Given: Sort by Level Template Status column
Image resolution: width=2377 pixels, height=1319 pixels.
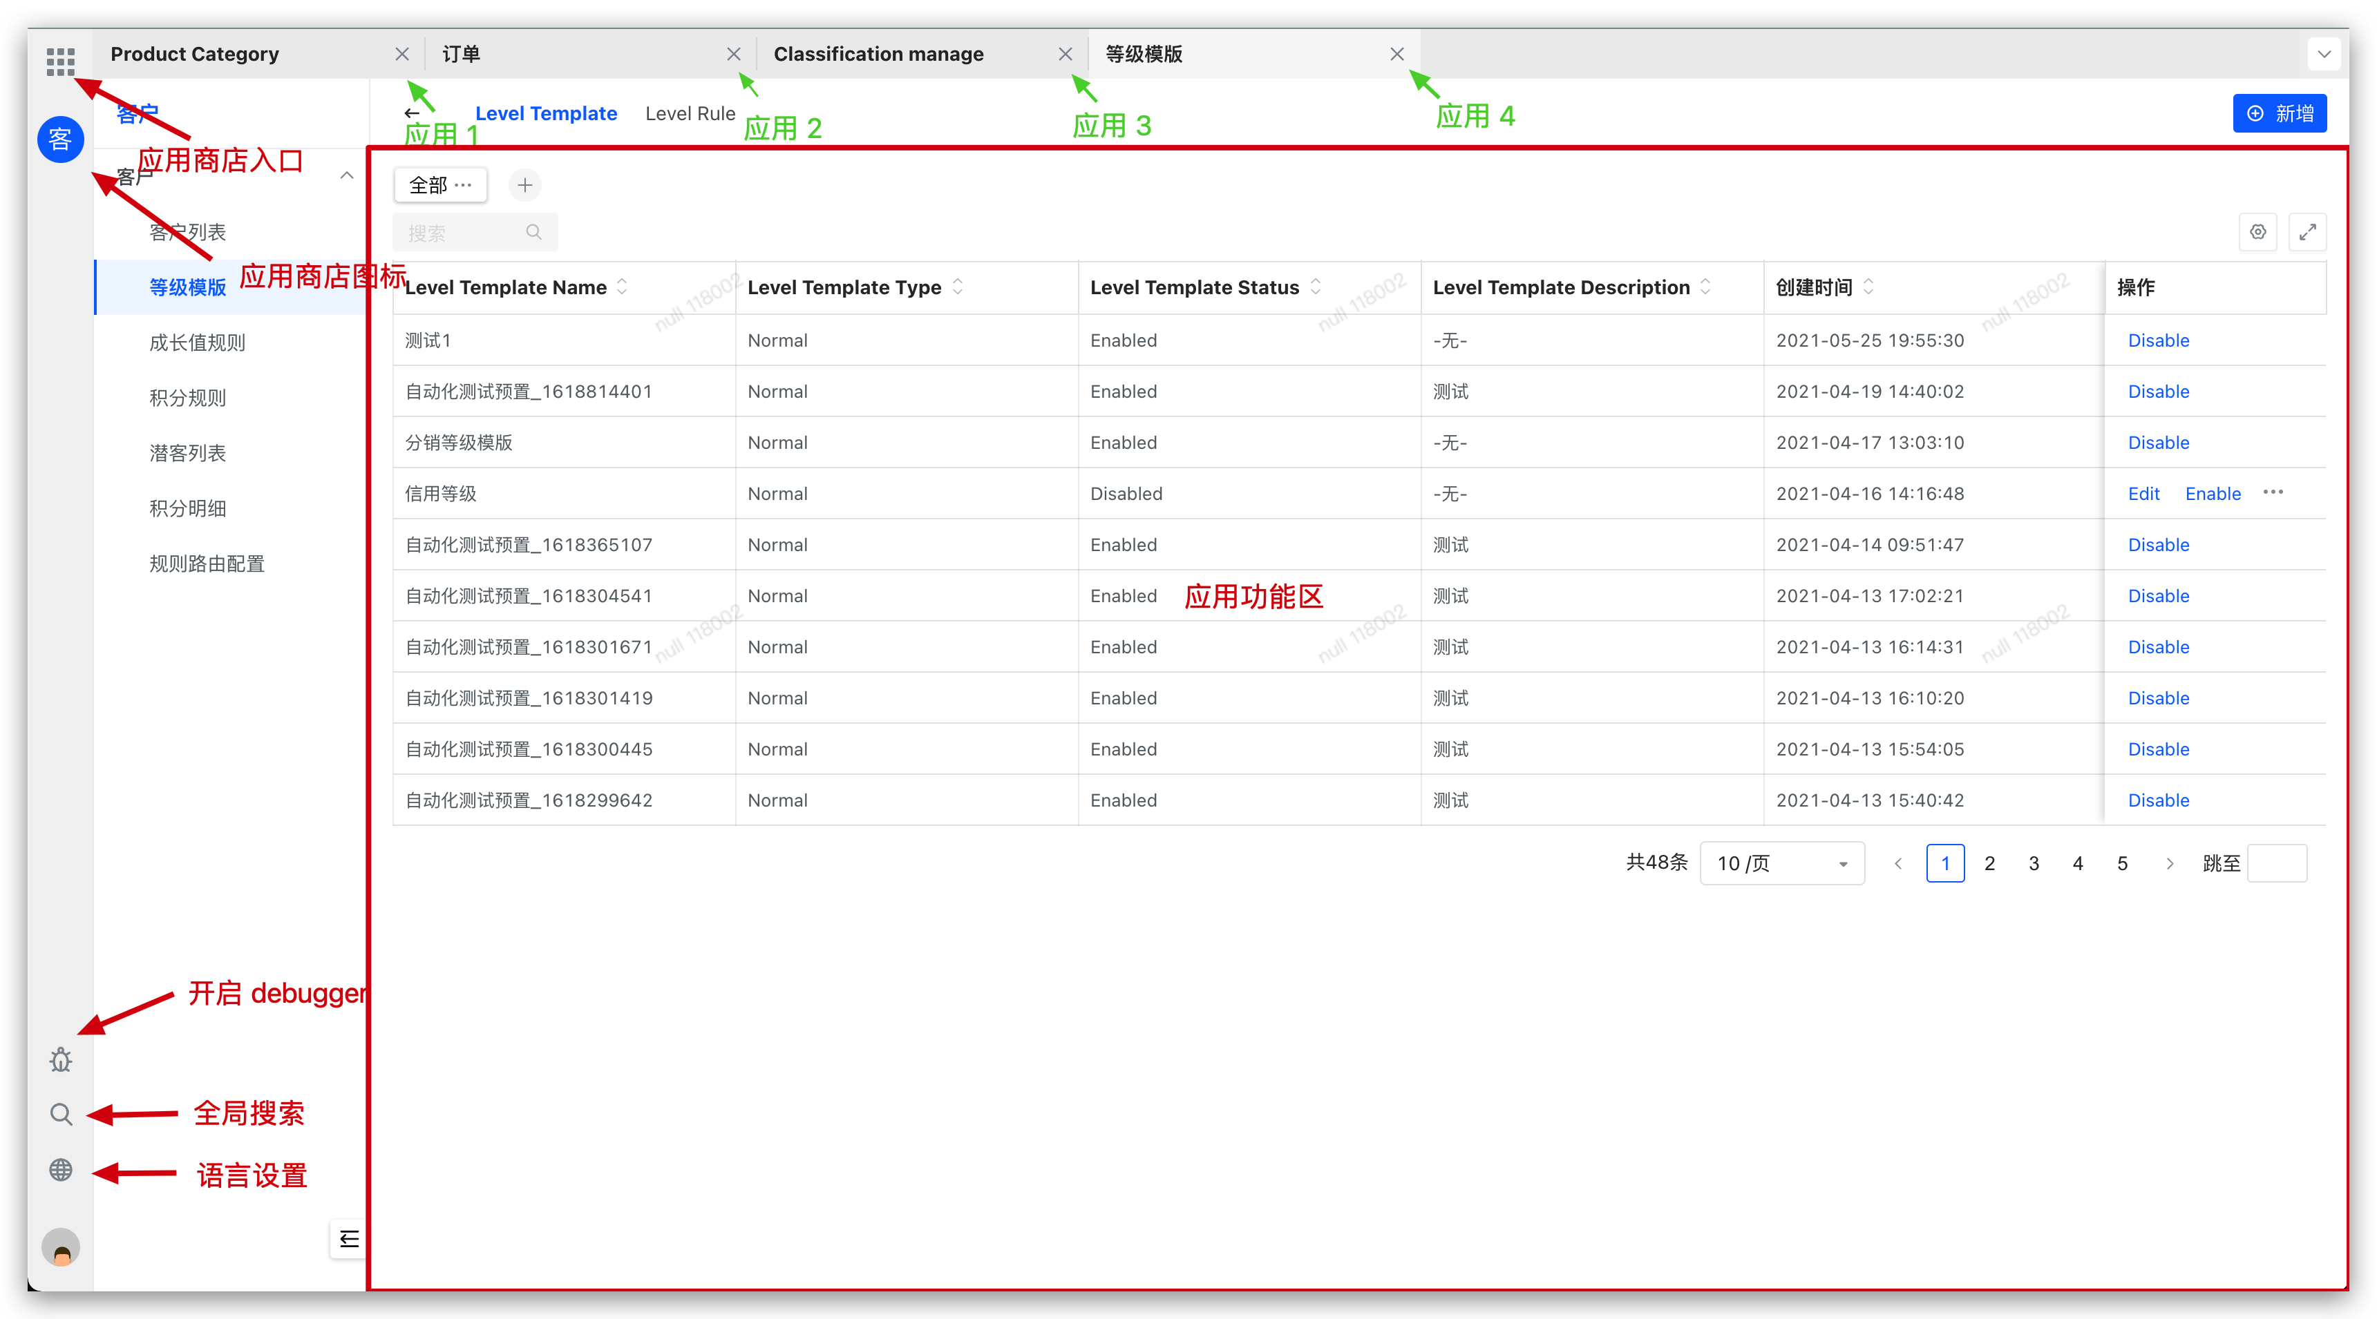Looking at the screenshot, I should pos(1316,287).
